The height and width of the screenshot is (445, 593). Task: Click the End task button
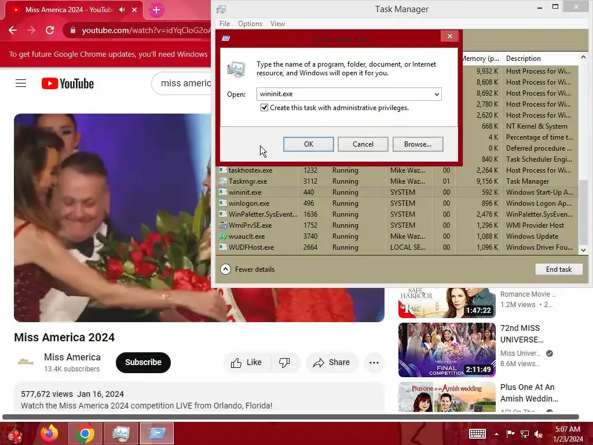pos(559,269)
